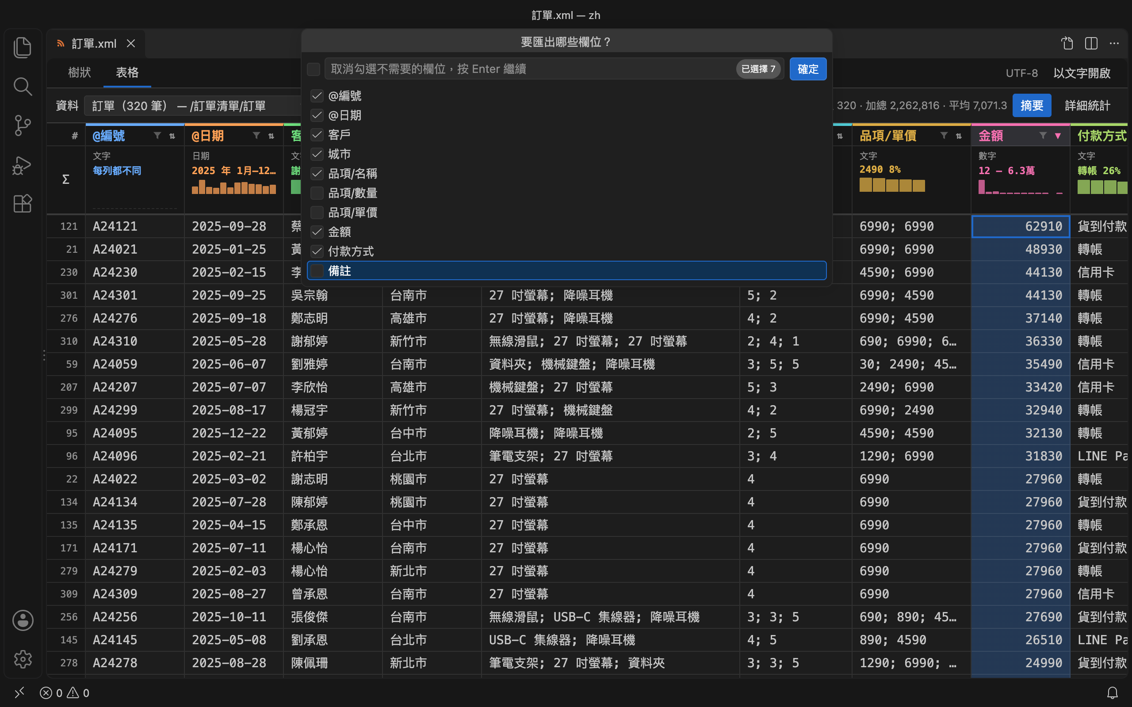The image size is (1132, 707).
Task: Click the descending sort arrow on 金額
Action: 1058,136
